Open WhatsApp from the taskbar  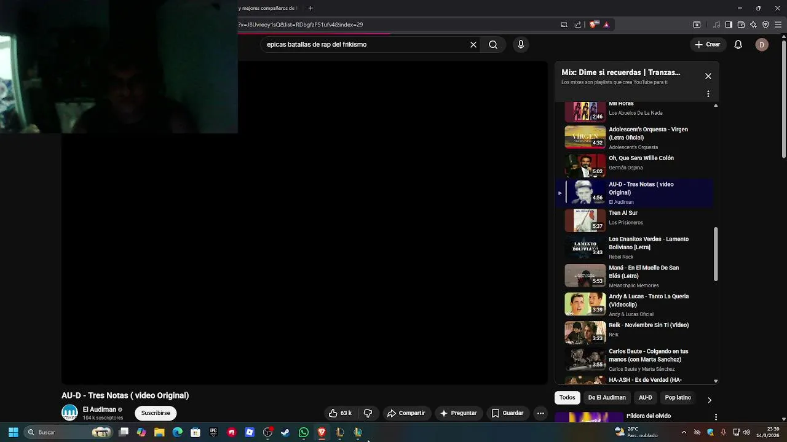click(x=303, y=432)
